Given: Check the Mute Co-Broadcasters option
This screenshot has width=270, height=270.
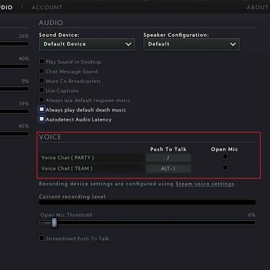Looking at the screenshot, I should pos(42,80).
